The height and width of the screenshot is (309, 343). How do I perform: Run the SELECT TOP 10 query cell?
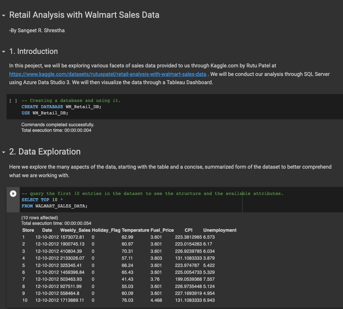tap(13, 194)
